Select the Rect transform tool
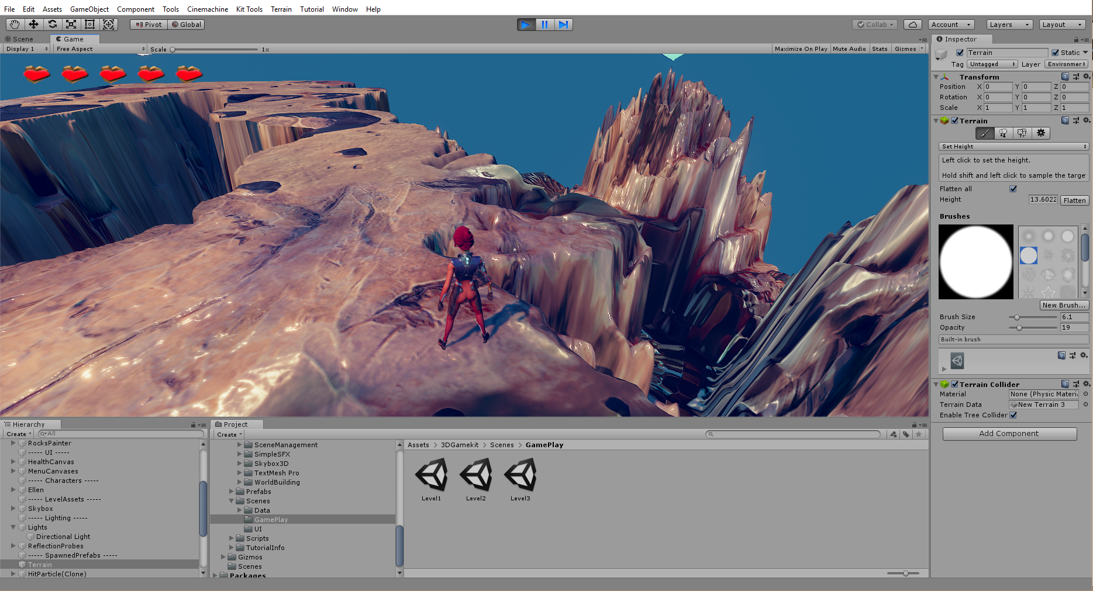This screenshot has height=591, width=1093. (89, 25)
